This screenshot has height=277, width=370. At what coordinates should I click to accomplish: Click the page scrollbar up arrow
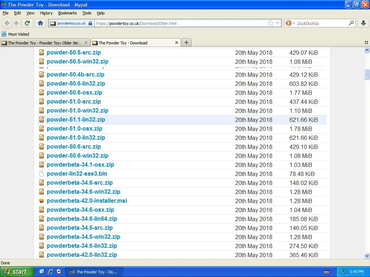click(x=367, y=50)
